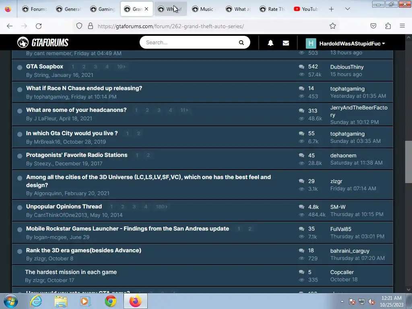Click unread dot beside In which Gta City topic
The width and height of the screenshot is (412, 309).
click(x=20, y=134)
